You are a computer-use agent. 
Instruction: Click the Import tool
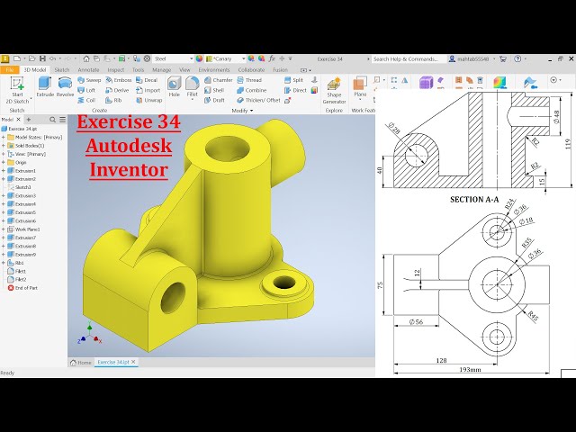tap(148, 90)
